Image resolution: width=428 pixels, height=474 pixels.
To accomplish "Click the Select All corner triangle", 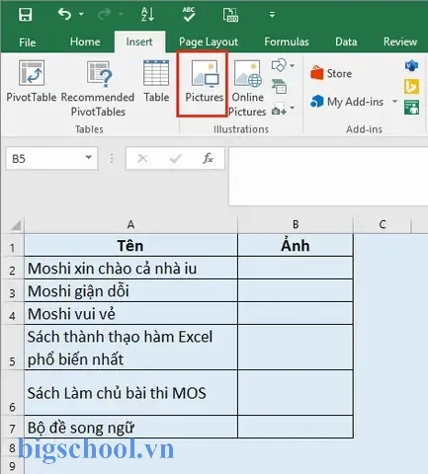I will tap(16, 225).
